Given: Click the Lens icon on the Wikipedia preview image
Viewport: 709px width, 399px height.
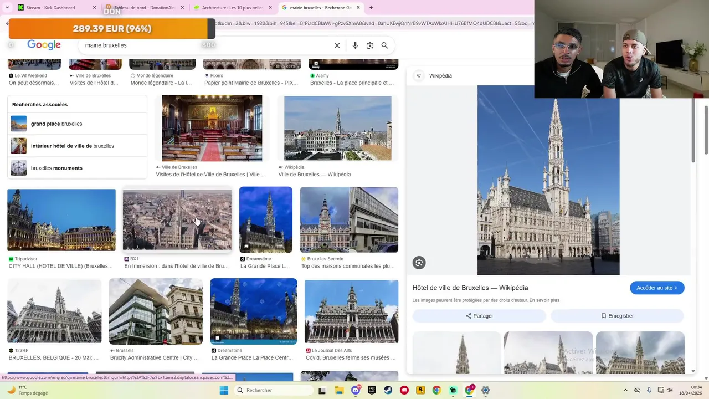Looking at the screenshot, I should point(419,263).
